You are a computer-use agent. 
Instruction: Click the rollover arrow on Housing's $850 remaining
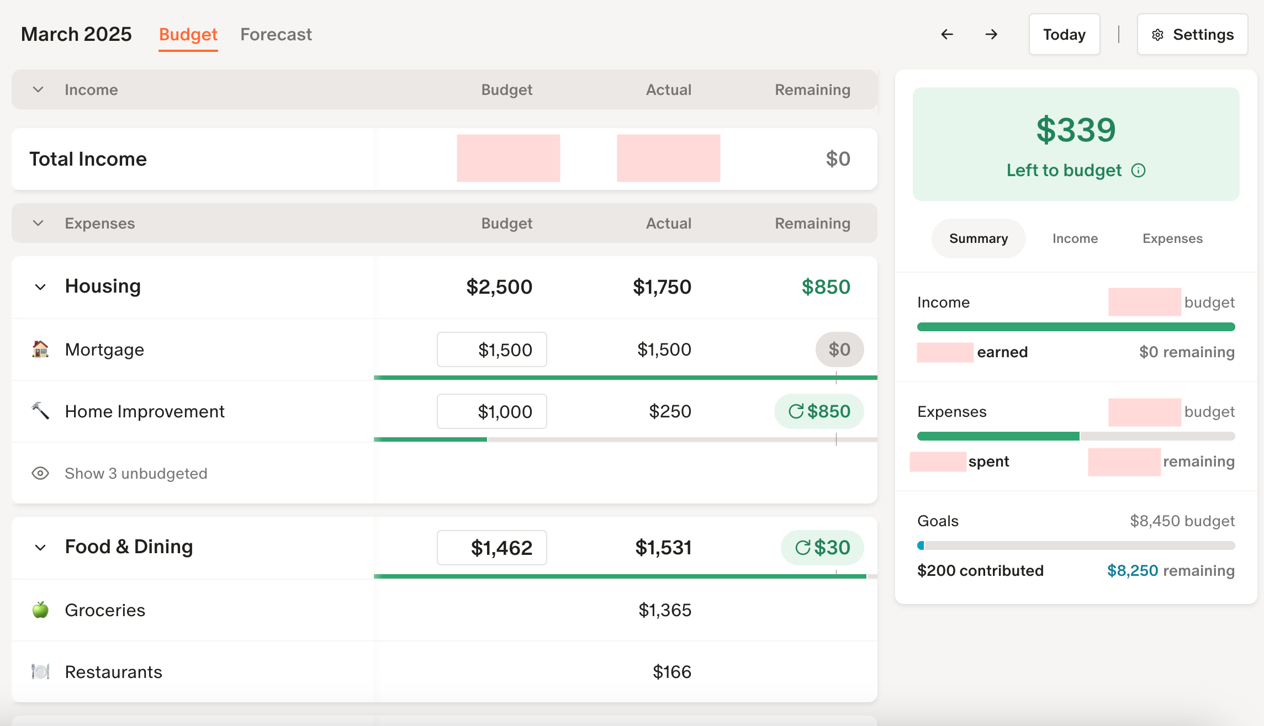click(795, 411)
